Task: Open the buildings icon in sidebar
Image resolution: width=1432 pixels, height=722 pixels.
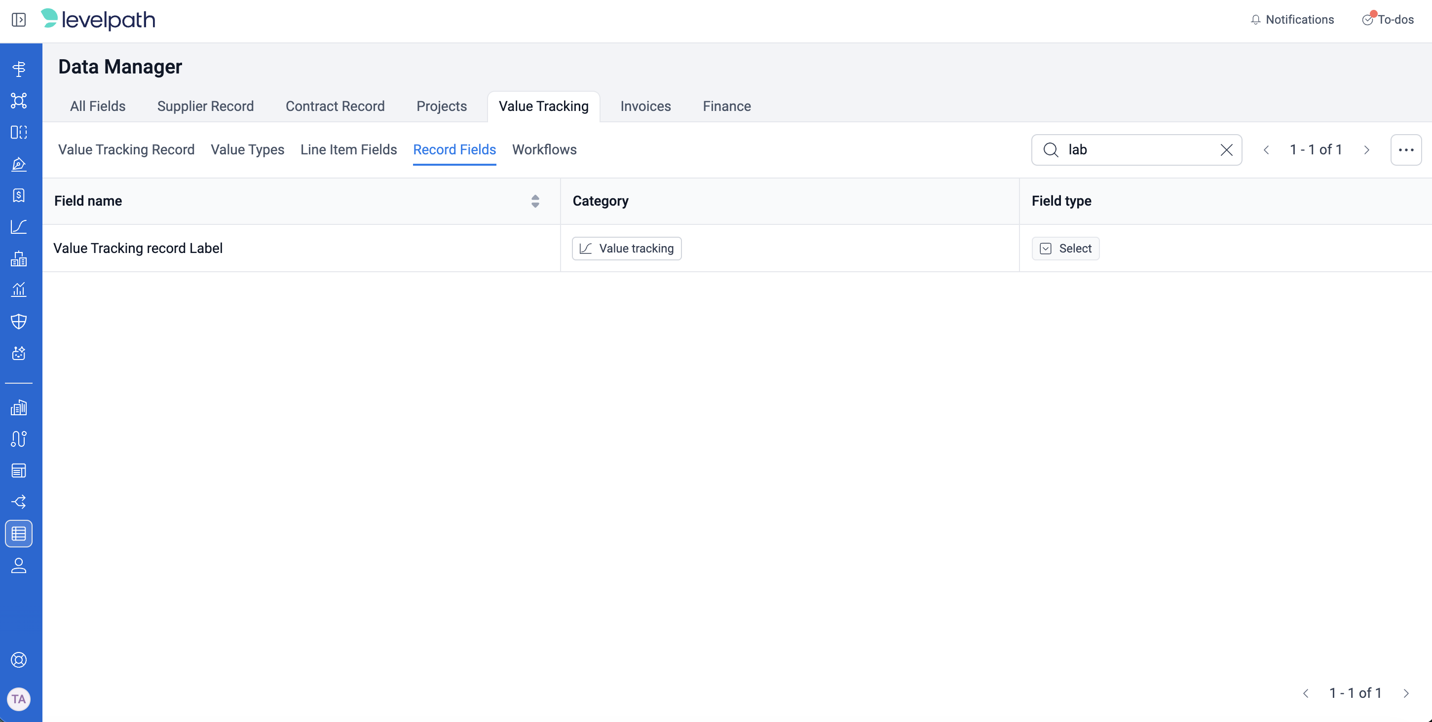Action: point(19,408)
